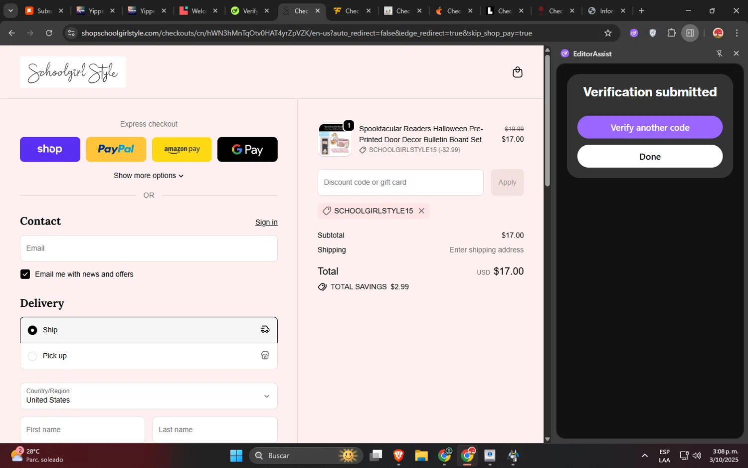Select the Pick up delivery option
The width and height of the screenshot is (748, 468).
(x=149, y=356)
